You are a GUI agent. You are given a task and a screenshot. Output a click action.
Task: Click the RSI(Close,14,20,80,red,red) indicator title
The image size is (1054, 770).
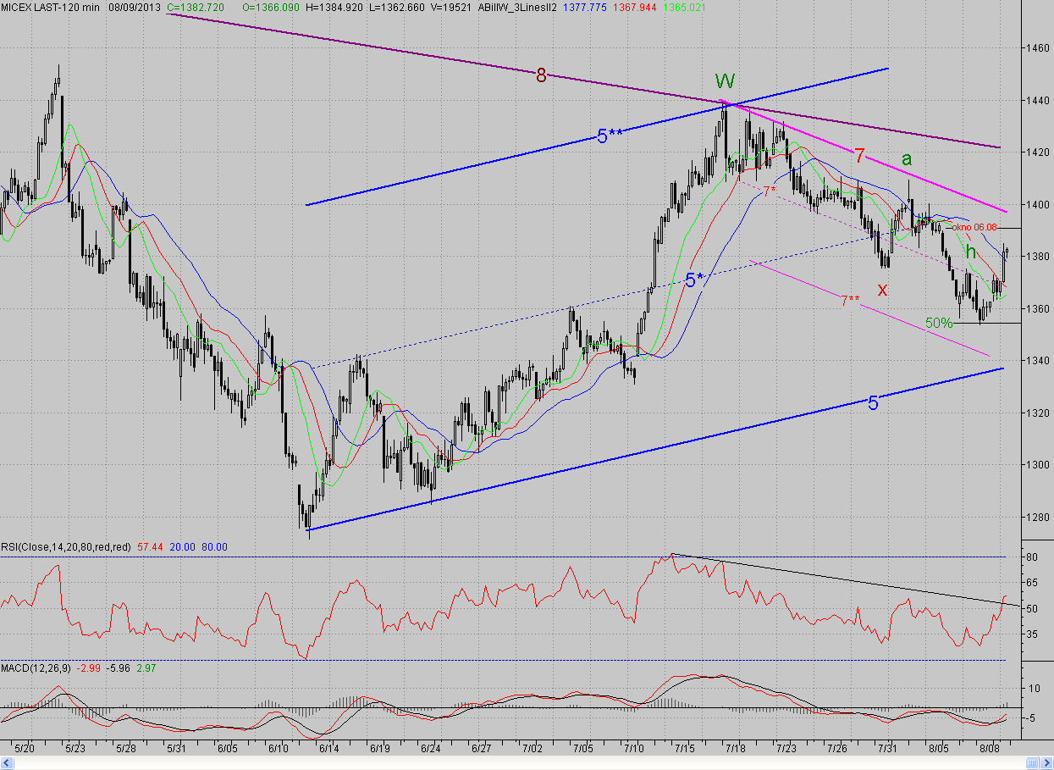click(66, 547)
